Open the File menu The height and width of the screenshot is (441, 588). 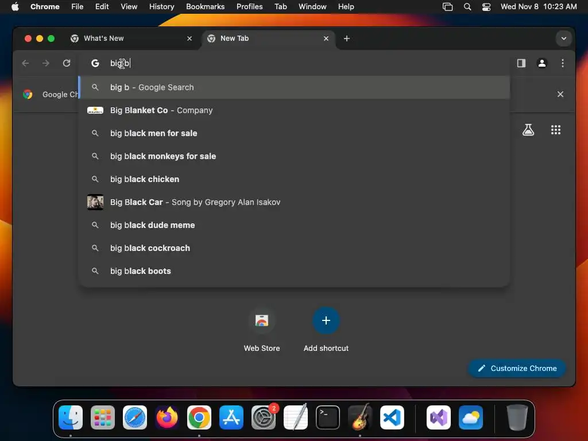click(78, 6)
